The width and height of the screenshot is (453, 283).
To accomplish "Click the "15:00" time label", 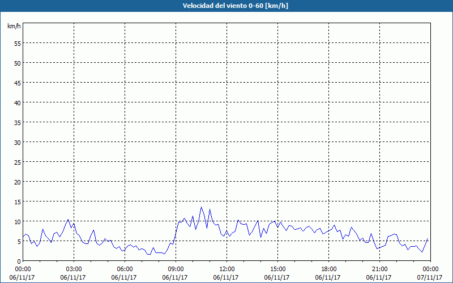I will (x=277, y=269).
